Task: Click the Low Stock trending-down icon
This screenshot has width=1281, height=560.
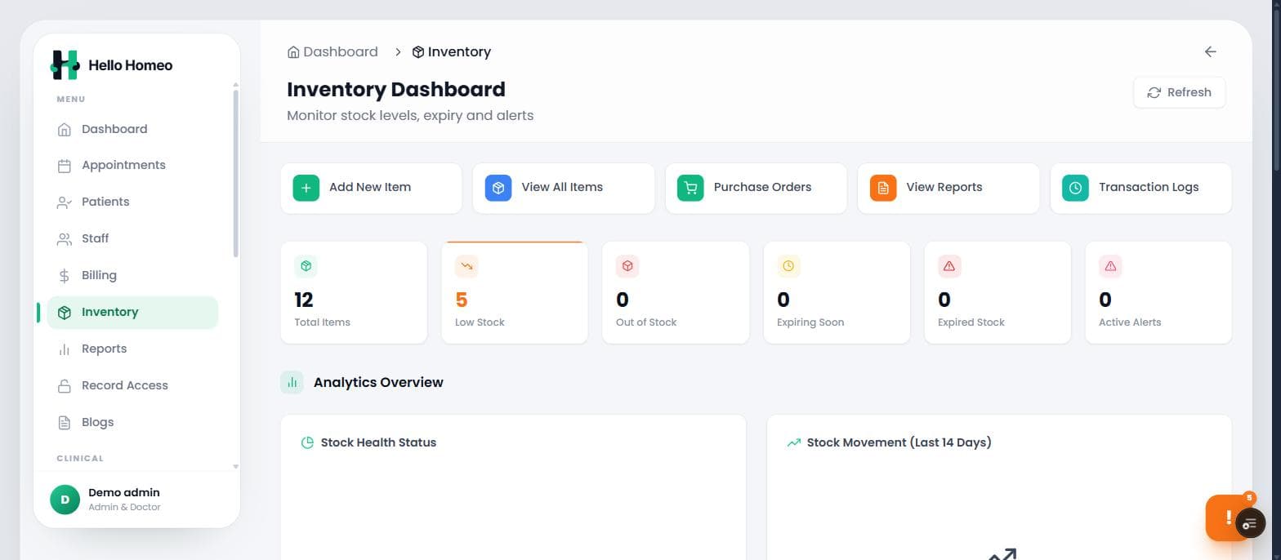Action: [x=466, y=266]
